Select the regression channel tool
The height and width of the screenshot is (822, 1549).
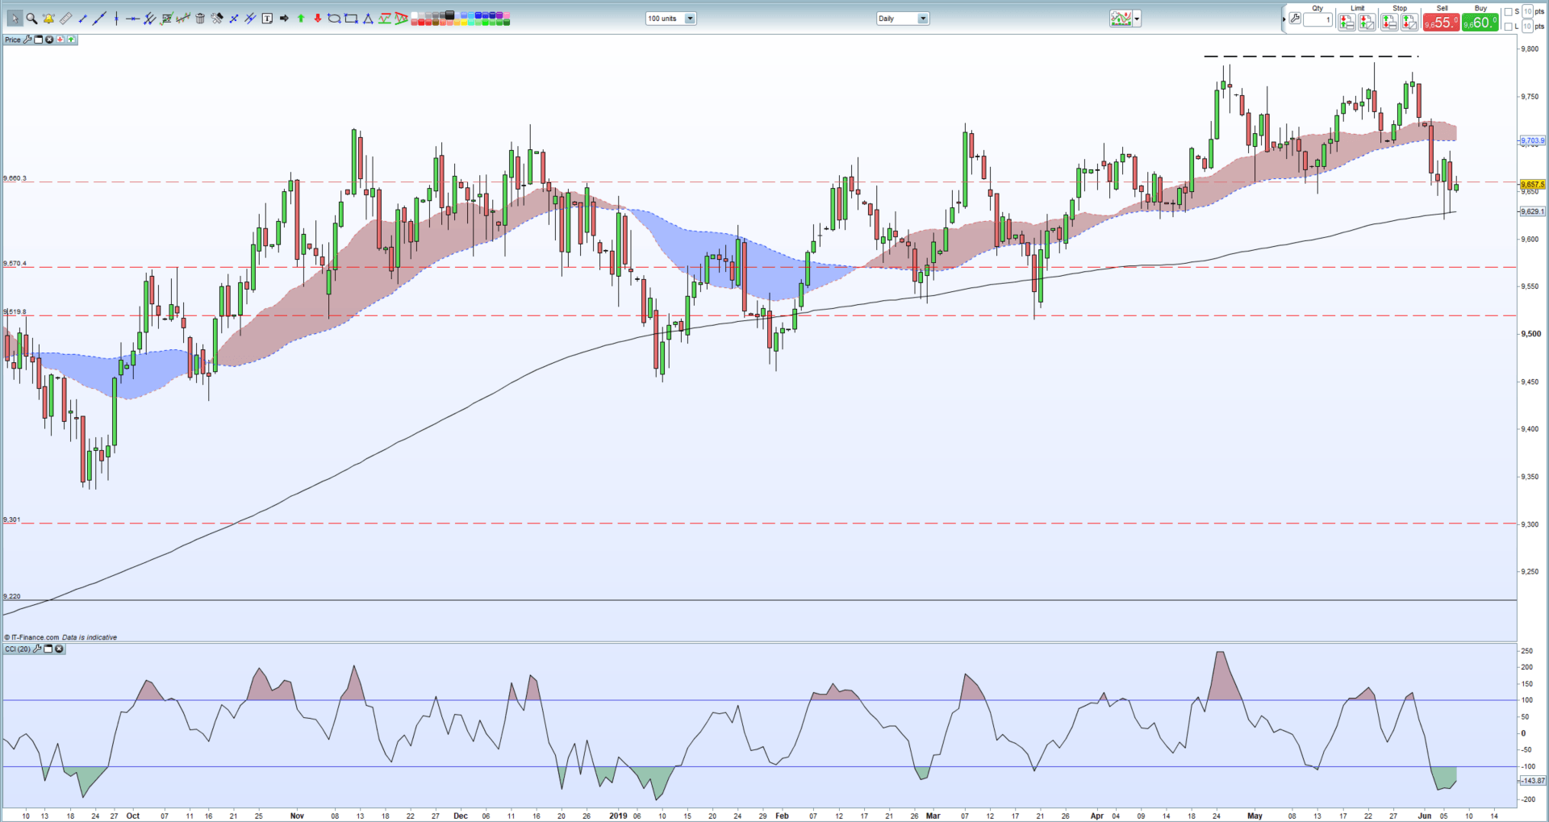tap(183, 19)
